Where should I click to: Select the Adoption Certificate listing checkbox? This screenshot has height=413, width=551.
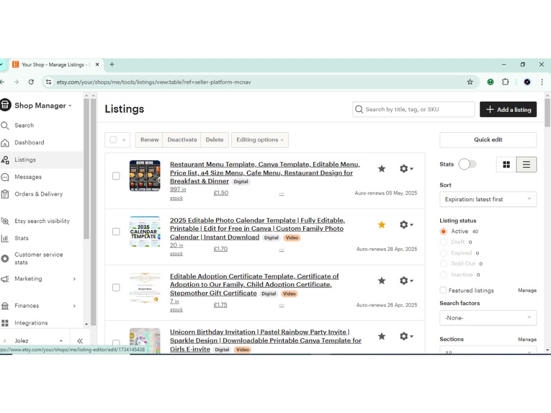pos(116,287)
